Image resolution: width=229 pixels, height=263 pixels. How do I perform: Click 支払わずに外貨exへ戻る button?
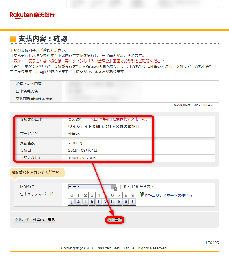coord(35,220)
